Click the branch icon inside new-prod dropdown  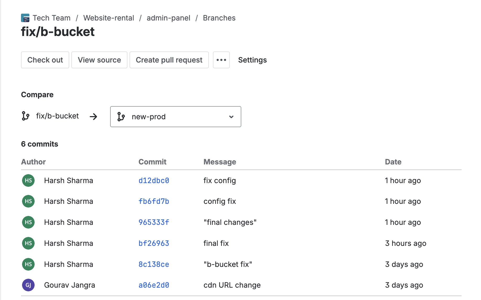pos(121,117)
